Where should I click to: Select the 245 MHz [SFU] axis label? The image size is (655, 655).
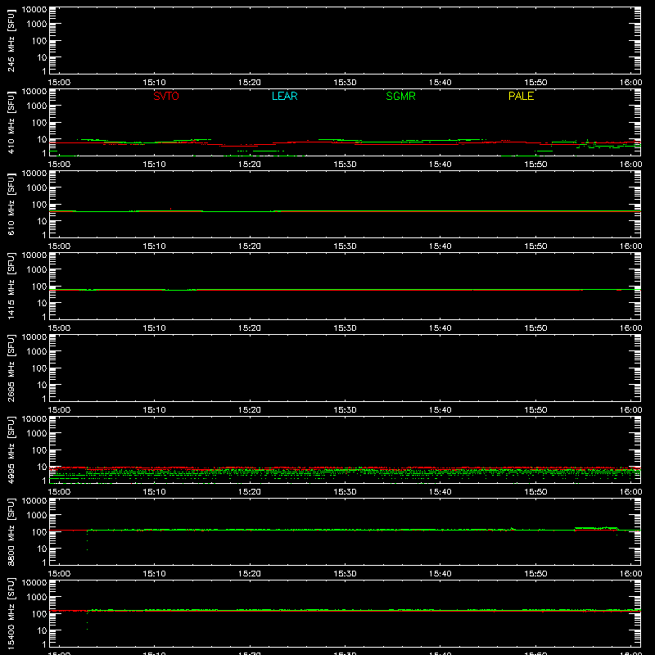(11, 40)
